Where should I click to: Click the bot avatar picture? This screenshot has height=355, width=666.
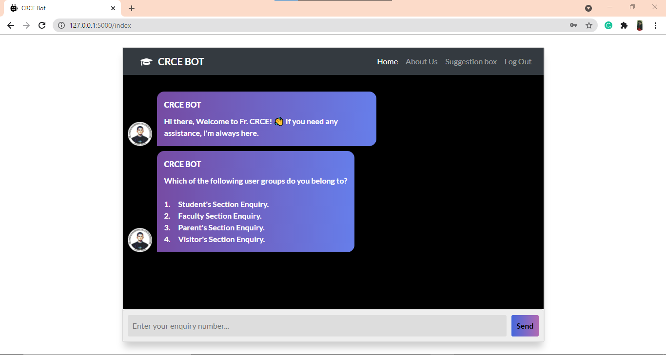[140, 133]
